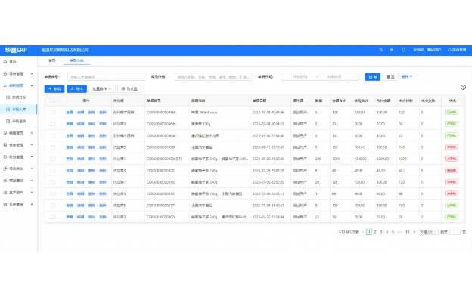Expand the 销售管理 menu arrow

coord(32,133)
